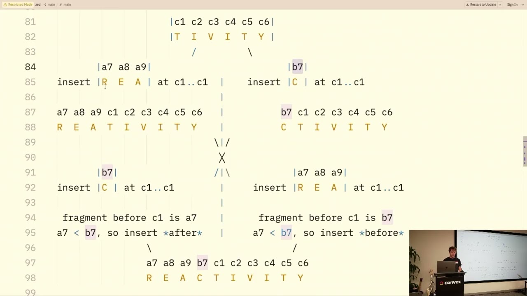Click the Restricted Mode warning badge

click(x=18, y=5)
